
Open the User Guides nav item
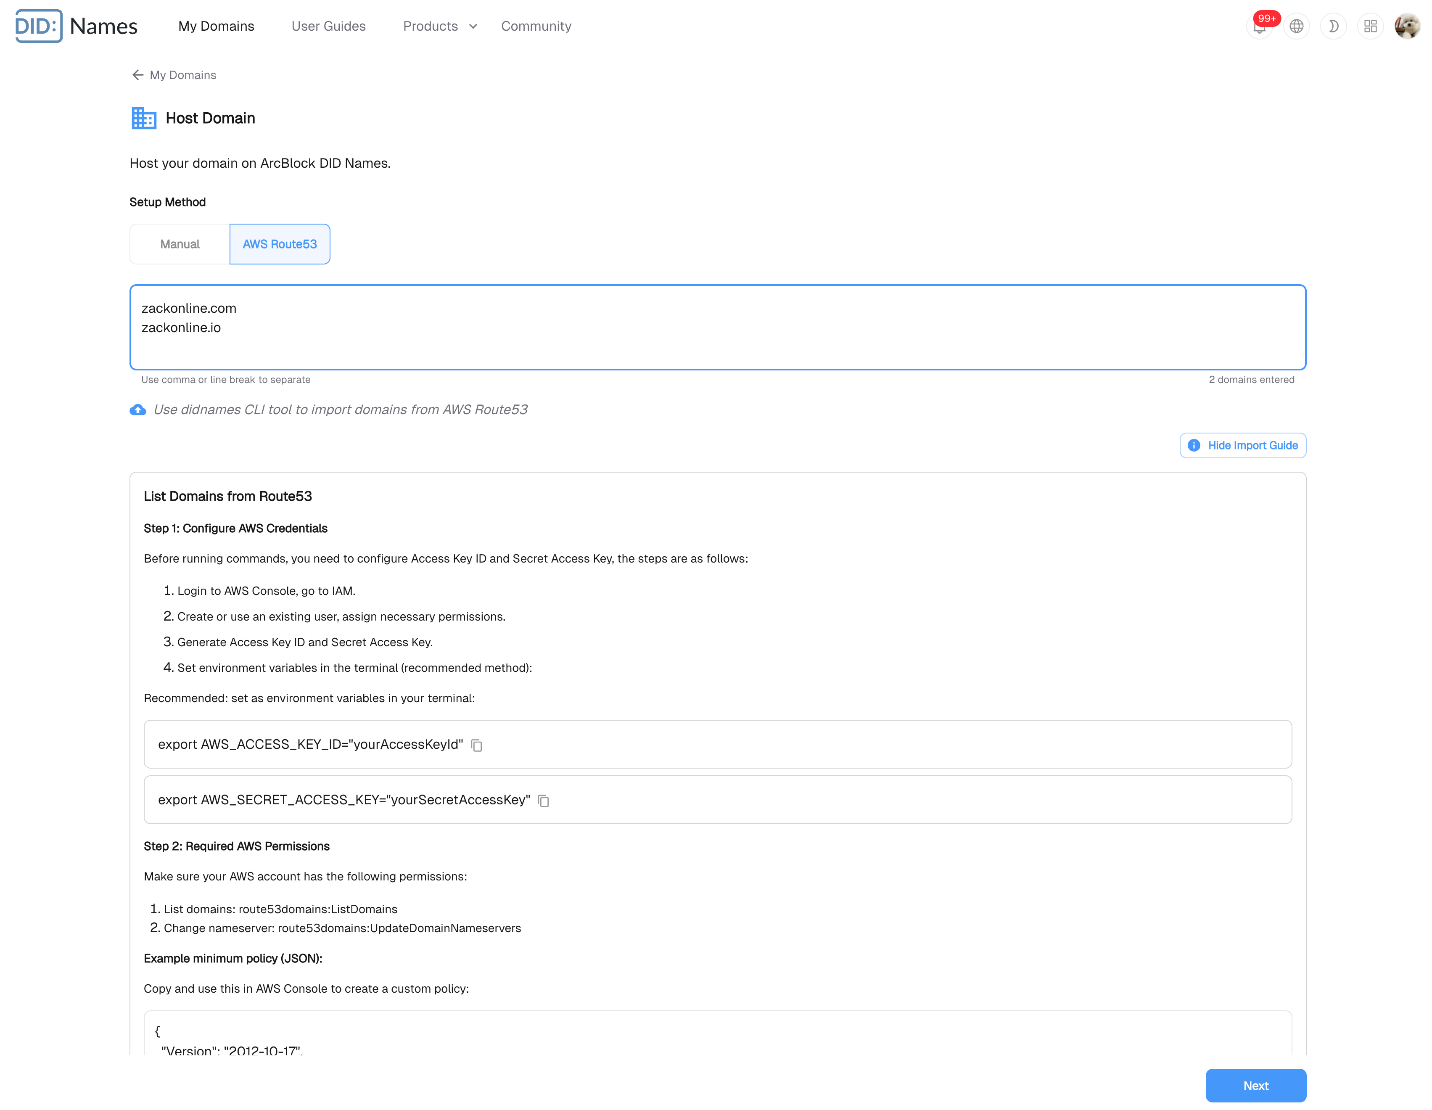tap(328, 26)
